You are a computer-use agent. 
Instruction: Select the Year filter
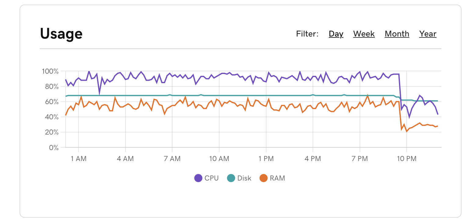(x=428, y=34)
